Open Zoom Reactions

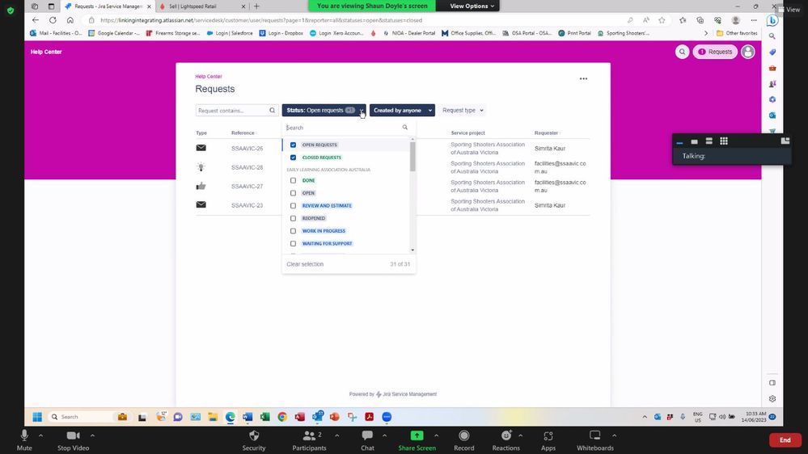coord(506,440)
